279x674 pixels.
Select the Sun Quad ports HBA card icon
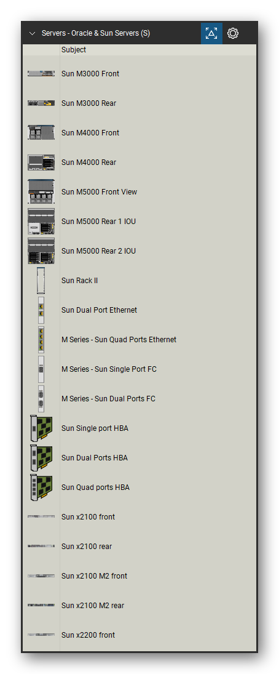(x=41, y=487)
